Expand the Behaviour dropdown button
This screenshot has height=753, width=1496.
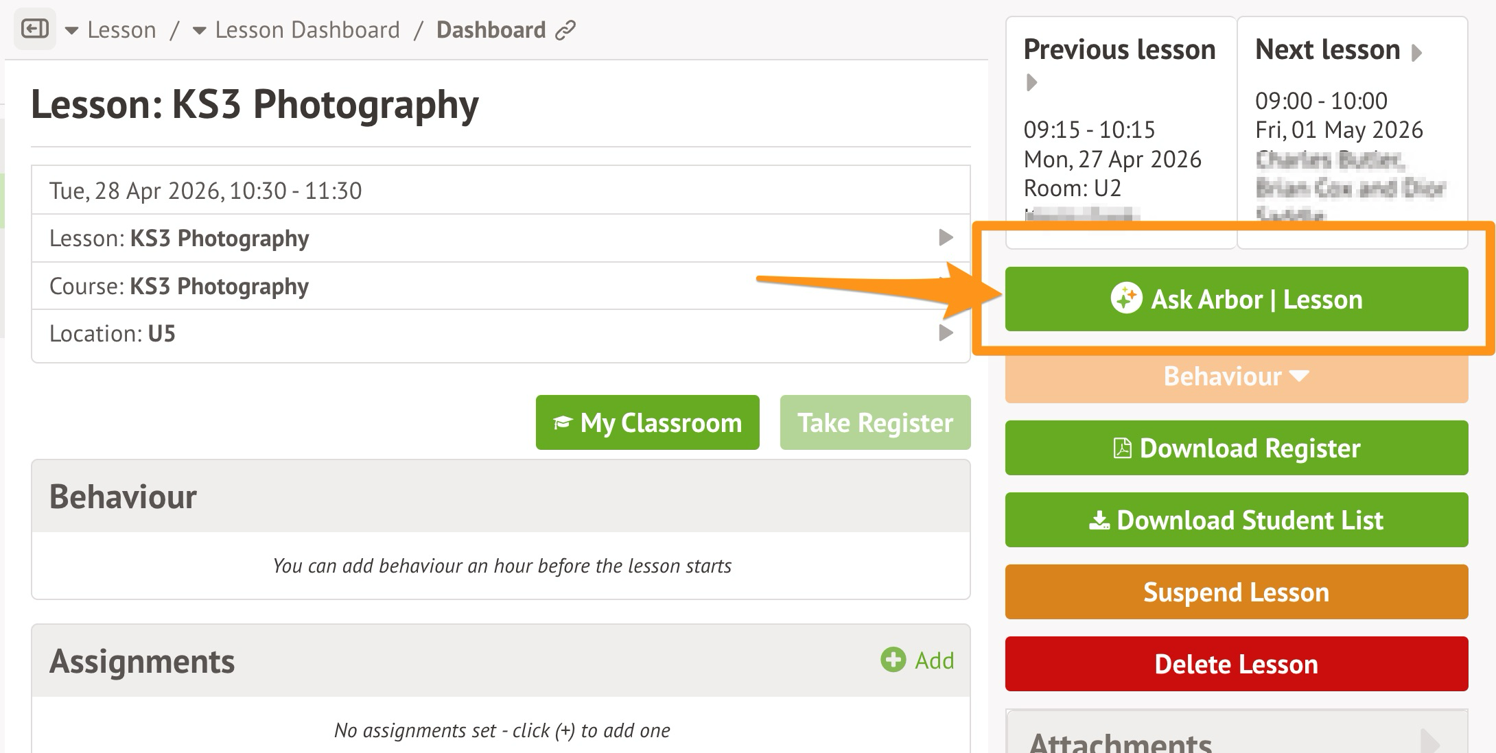tap(1236, 376)
